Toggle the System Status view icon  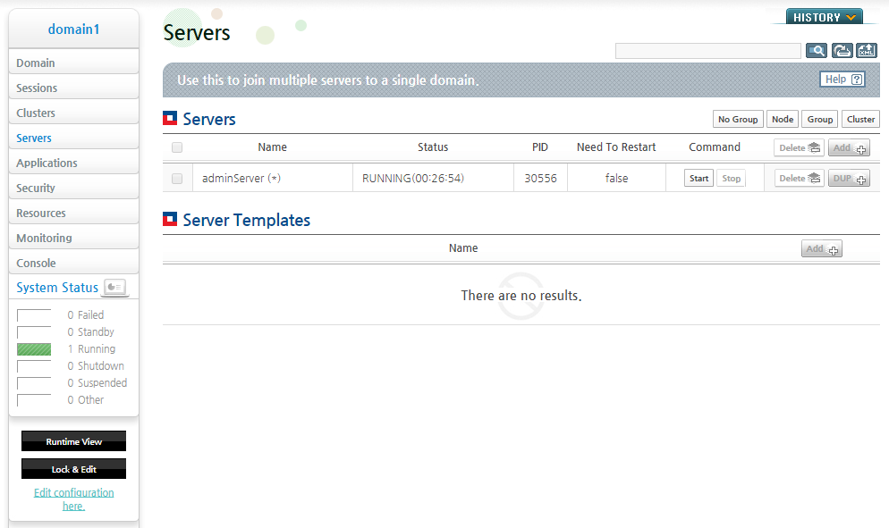[115, 287]
